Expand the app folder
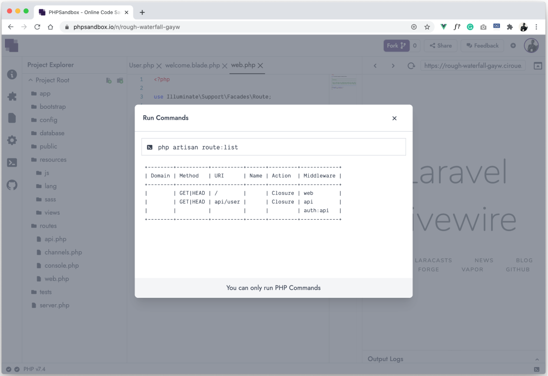The height and width of the screenshot is (376, 548). pyautogui.click(x=45, y=93)
